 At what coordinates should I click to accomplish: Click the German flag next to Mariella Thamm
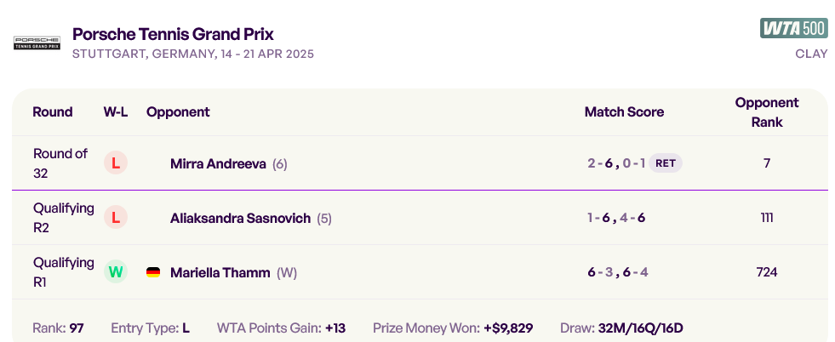153,273
